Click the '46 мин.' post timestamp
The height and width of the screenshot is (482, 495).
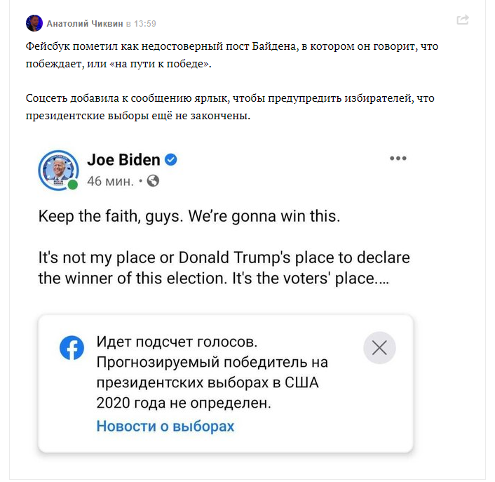click(110, 181)
